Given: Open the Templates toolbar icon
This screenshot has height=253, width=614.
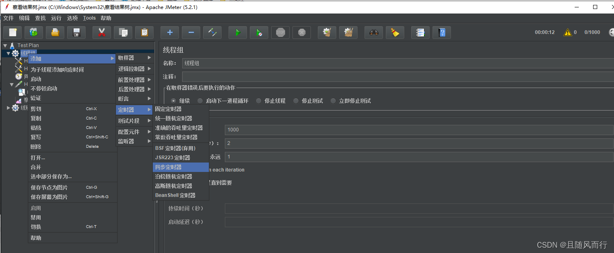Looking at the screenshot, I should pyautogui.click(x=34, y=32).
